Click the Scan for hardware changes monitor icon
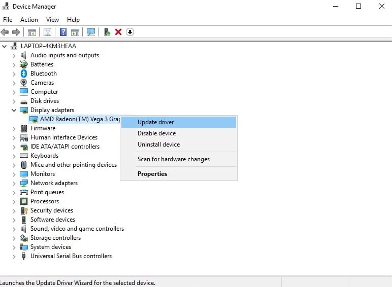The width and height of the screenshot is (392, 287). click(x=91, y=32)
